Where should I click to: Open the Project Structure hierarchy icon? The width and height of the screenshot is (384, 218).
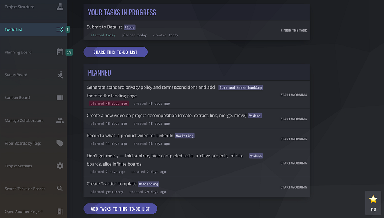pos(60,7)
